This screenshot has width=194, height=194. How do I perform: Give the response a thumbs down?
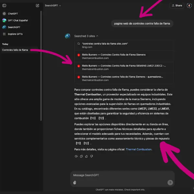point(92,156)
